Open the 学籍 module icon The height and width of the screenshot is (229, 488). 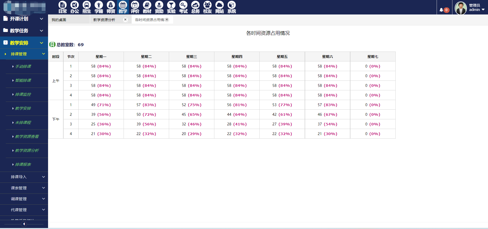[99, 7]
